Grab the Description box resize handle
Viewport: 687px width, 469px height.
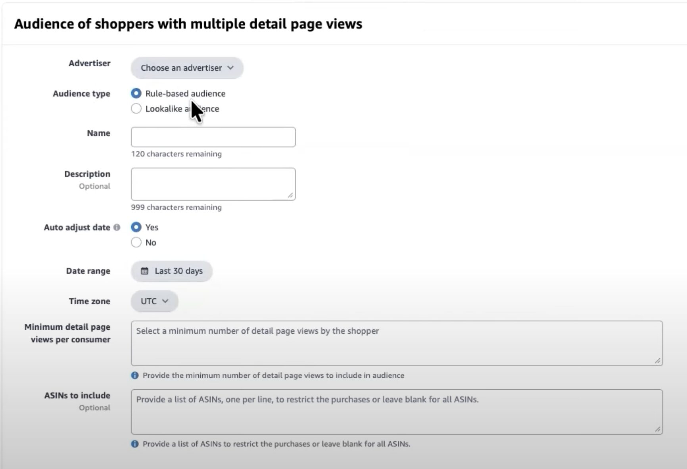290,195
